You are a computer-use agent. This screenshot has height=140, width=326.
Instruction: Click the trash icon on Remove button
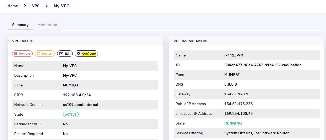click(x=16, y=54)
